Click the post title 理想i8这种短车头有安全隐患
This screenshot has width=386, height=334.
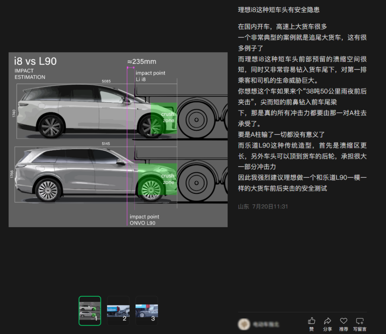pyautogui.click(x=279, y=10)
